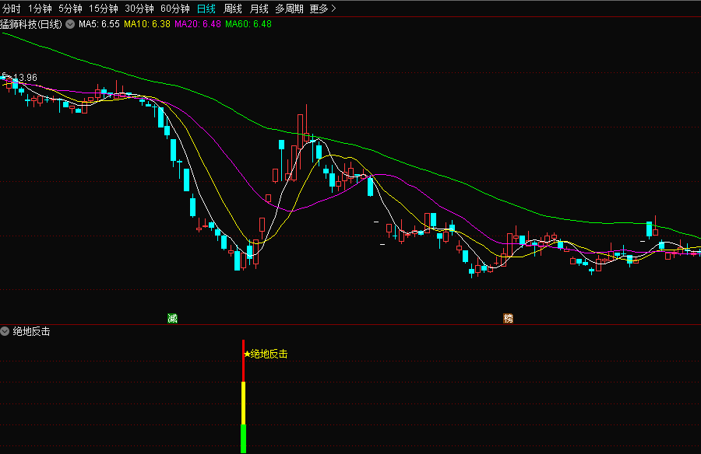This screenshot has width=701, height=454.
Task: Select the 1分钟 period tab
Action: tap(40, 9)
